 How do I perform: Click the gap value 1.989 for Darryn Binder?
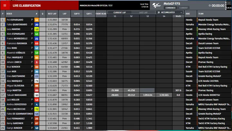tap(89, 128)
